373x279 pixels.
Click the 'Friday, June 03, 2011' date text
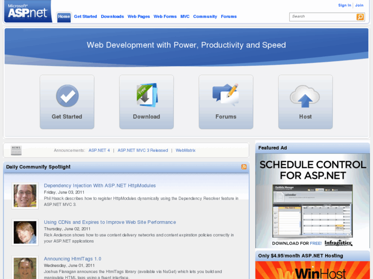click(64, 192)
